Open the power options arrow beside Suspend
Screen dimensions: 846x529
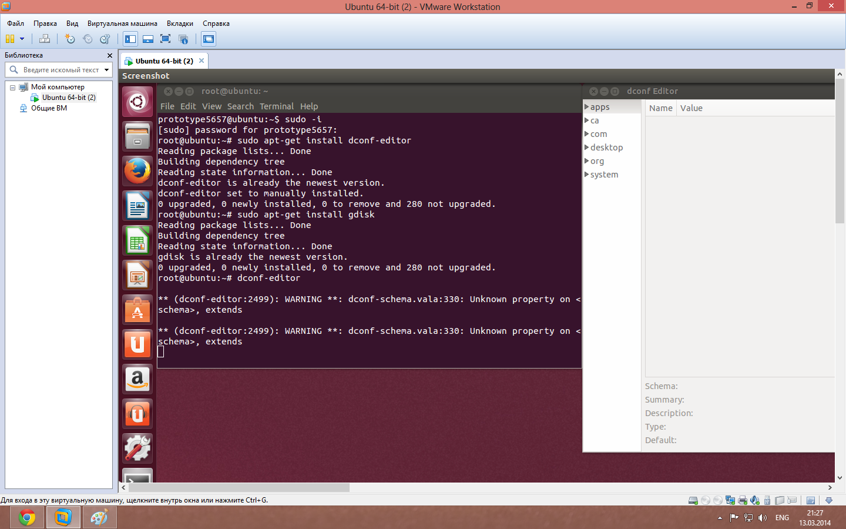click(x=22, y=39)
